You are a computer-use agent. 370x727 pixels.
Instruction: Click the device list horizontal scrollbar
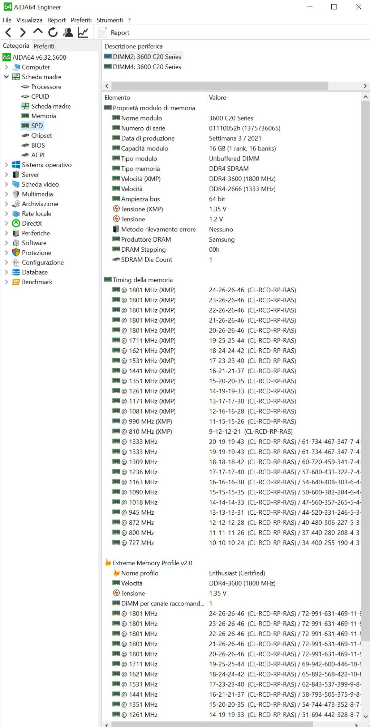(220, 86)
